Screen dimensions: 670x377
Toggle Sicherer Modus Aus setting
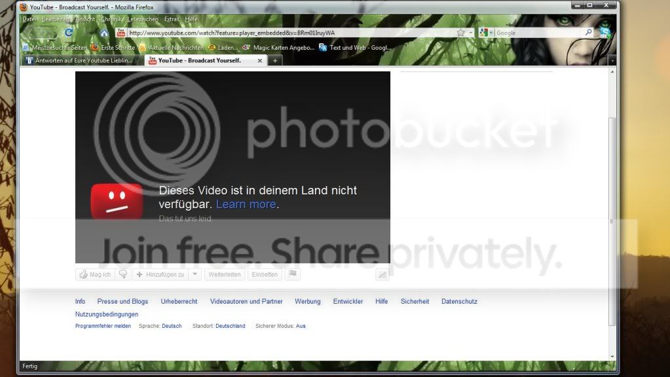click(x=301, y=326)
